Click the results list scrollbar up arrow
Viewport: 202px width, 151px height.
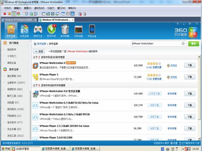click(199, 57)
